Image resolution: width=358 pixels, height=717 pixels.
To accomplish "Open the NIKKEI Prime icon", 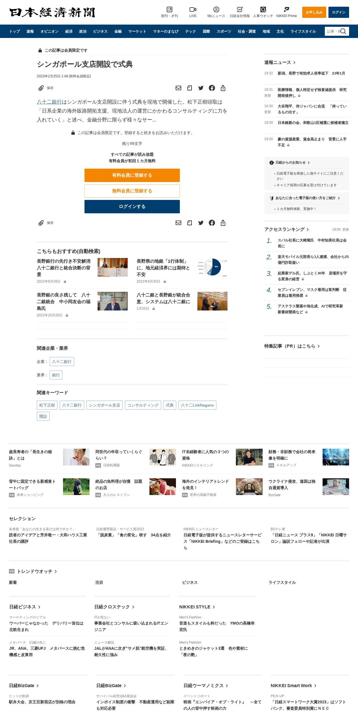I will click(x=286, y=9).
